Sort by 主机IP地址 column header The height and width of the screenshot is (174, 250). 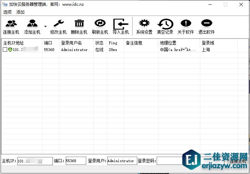(22, 43)
